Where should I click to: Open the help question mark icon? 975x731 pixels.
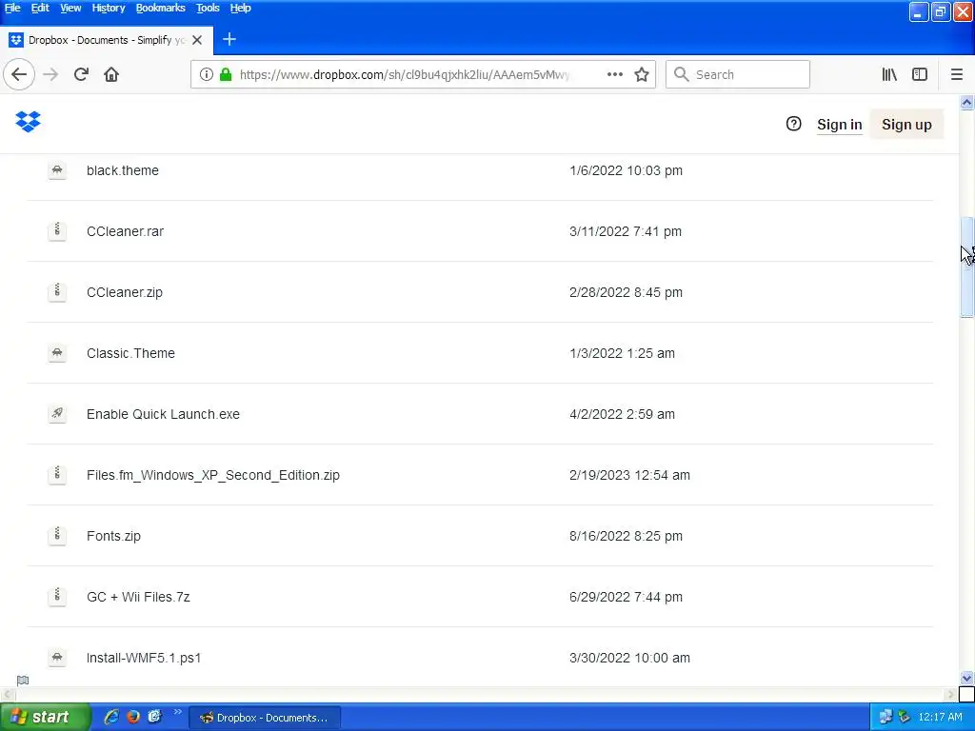coord(793,124)
